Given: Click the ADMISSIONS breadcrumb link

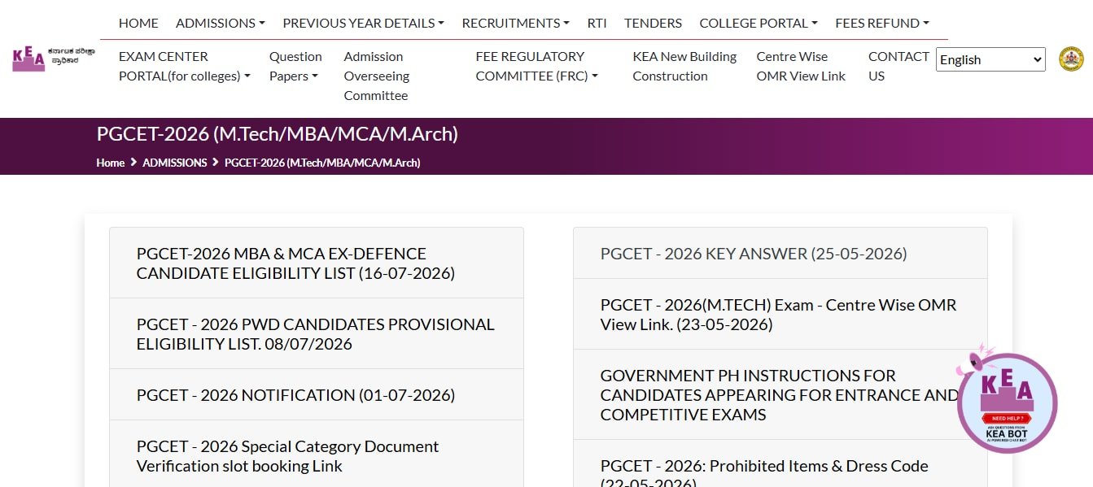Looking at the screenshot, I should click(175, 163).
